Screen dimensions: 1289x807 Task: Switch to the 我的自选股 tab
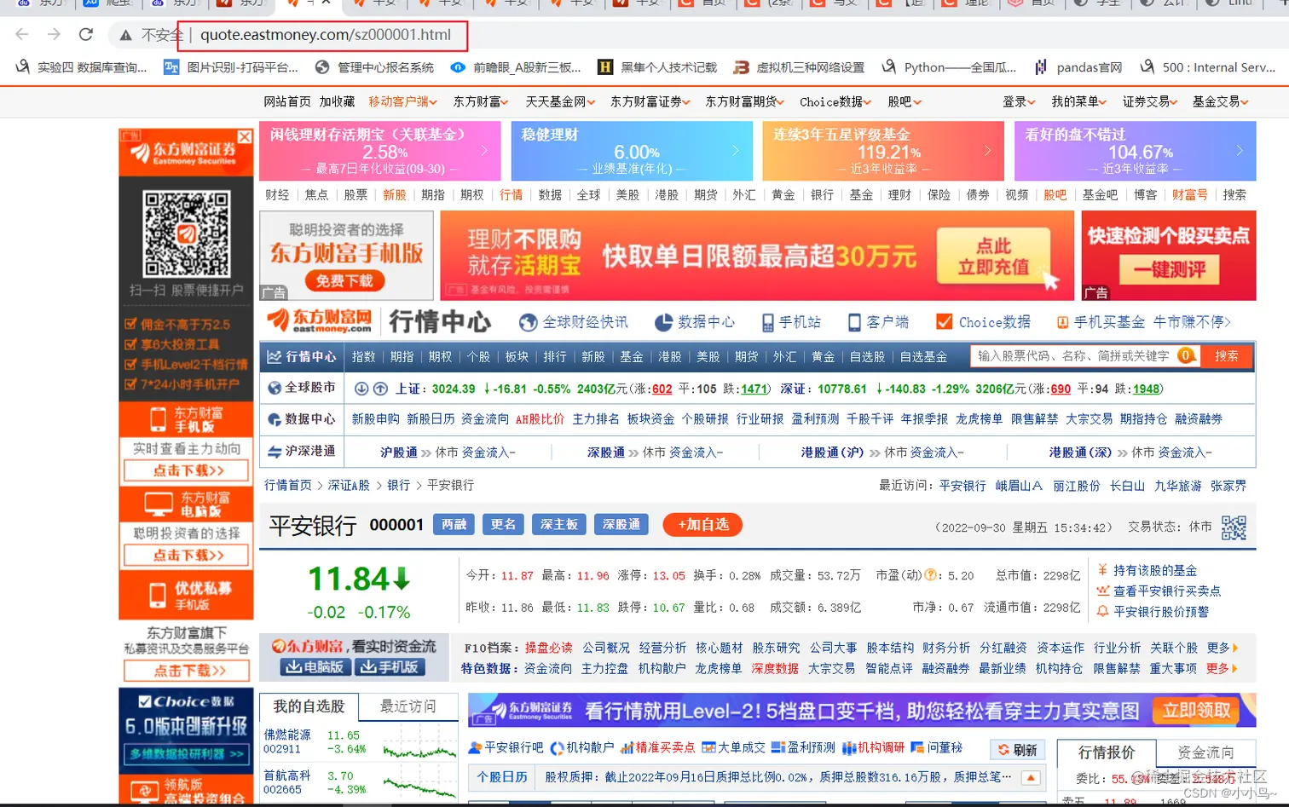pos(309,706)
